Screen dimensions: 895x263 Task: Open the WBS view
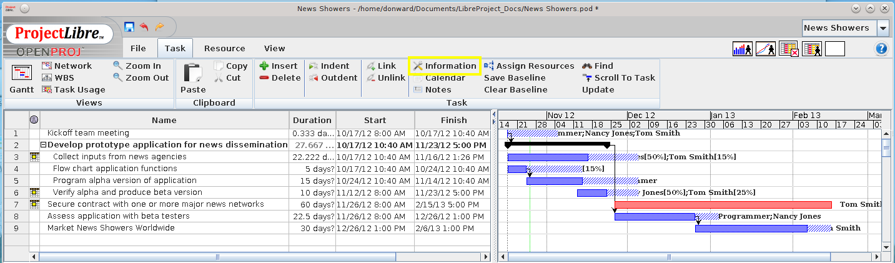(58, 77)
